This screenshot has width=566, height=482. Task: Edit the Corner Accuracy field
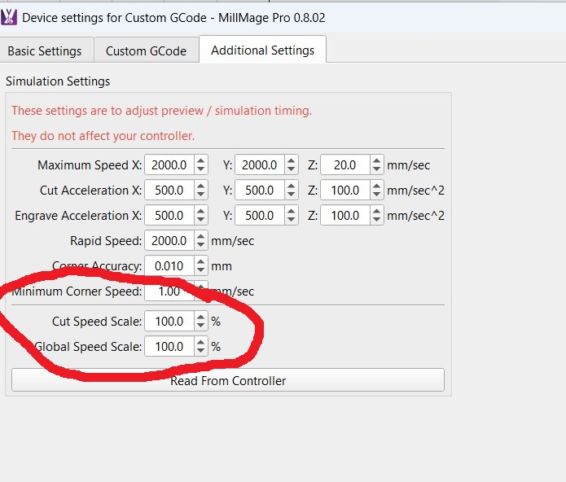click(169, 266)
